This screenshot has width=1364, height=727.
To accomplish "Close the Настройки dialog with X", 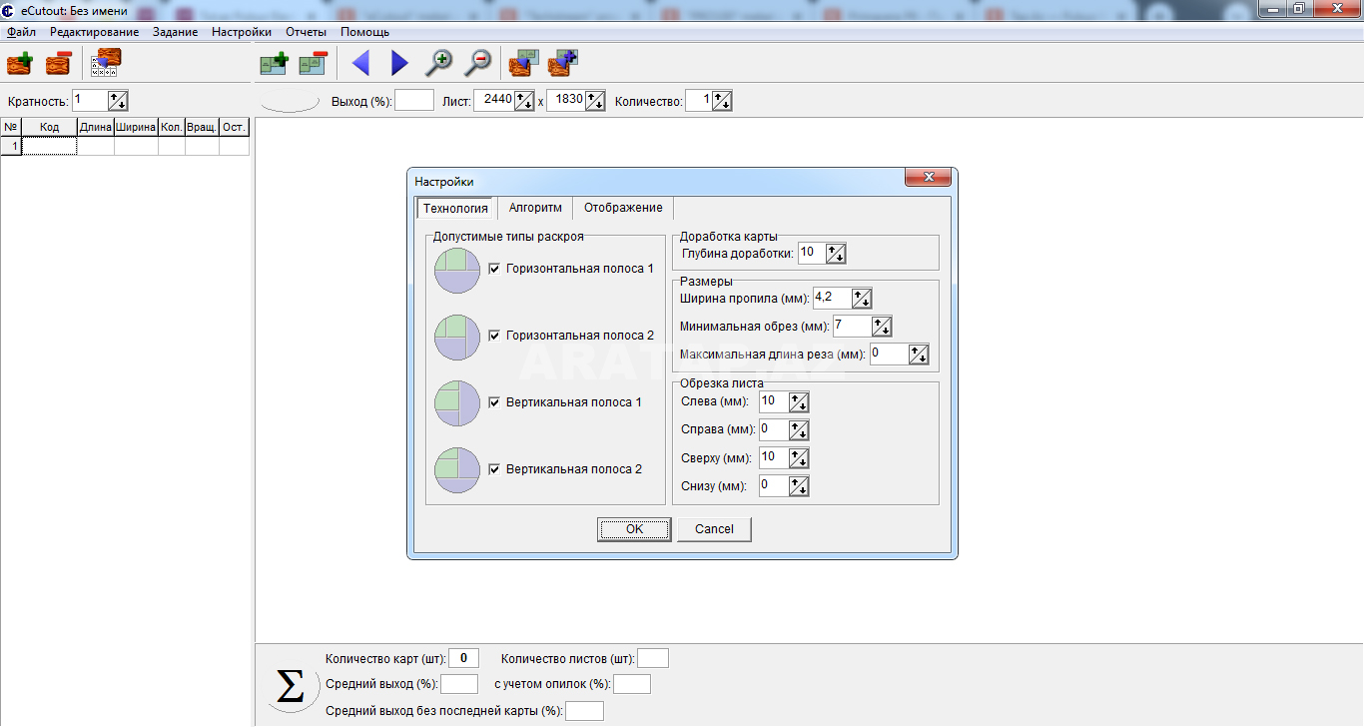I will (x=930, y=178).
